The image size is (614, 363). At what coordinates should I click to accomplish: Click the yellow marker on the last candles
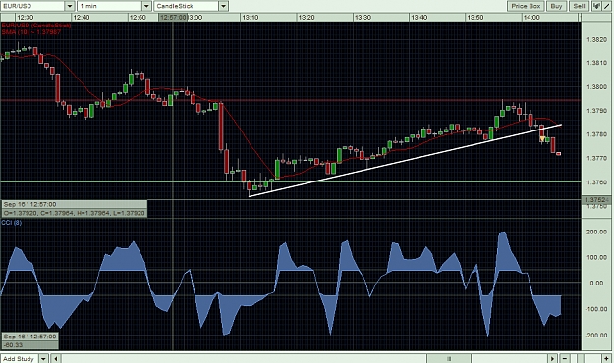coord(542,139)
